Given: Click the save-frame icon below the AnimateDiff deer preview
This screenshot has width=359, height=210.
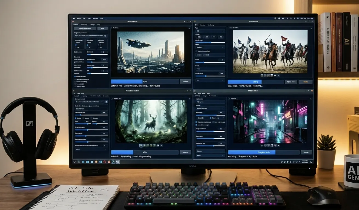Looking at the screenshot, I should pyautogui.click(x=158, y=146).
